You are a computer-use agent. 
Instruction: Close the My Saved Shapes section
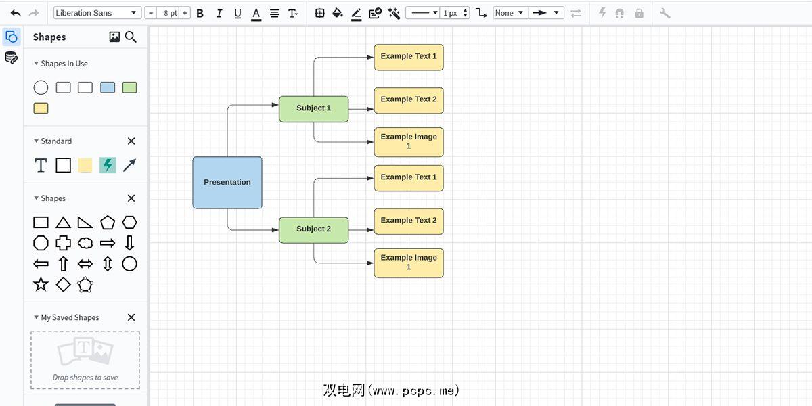pos(131,317)
